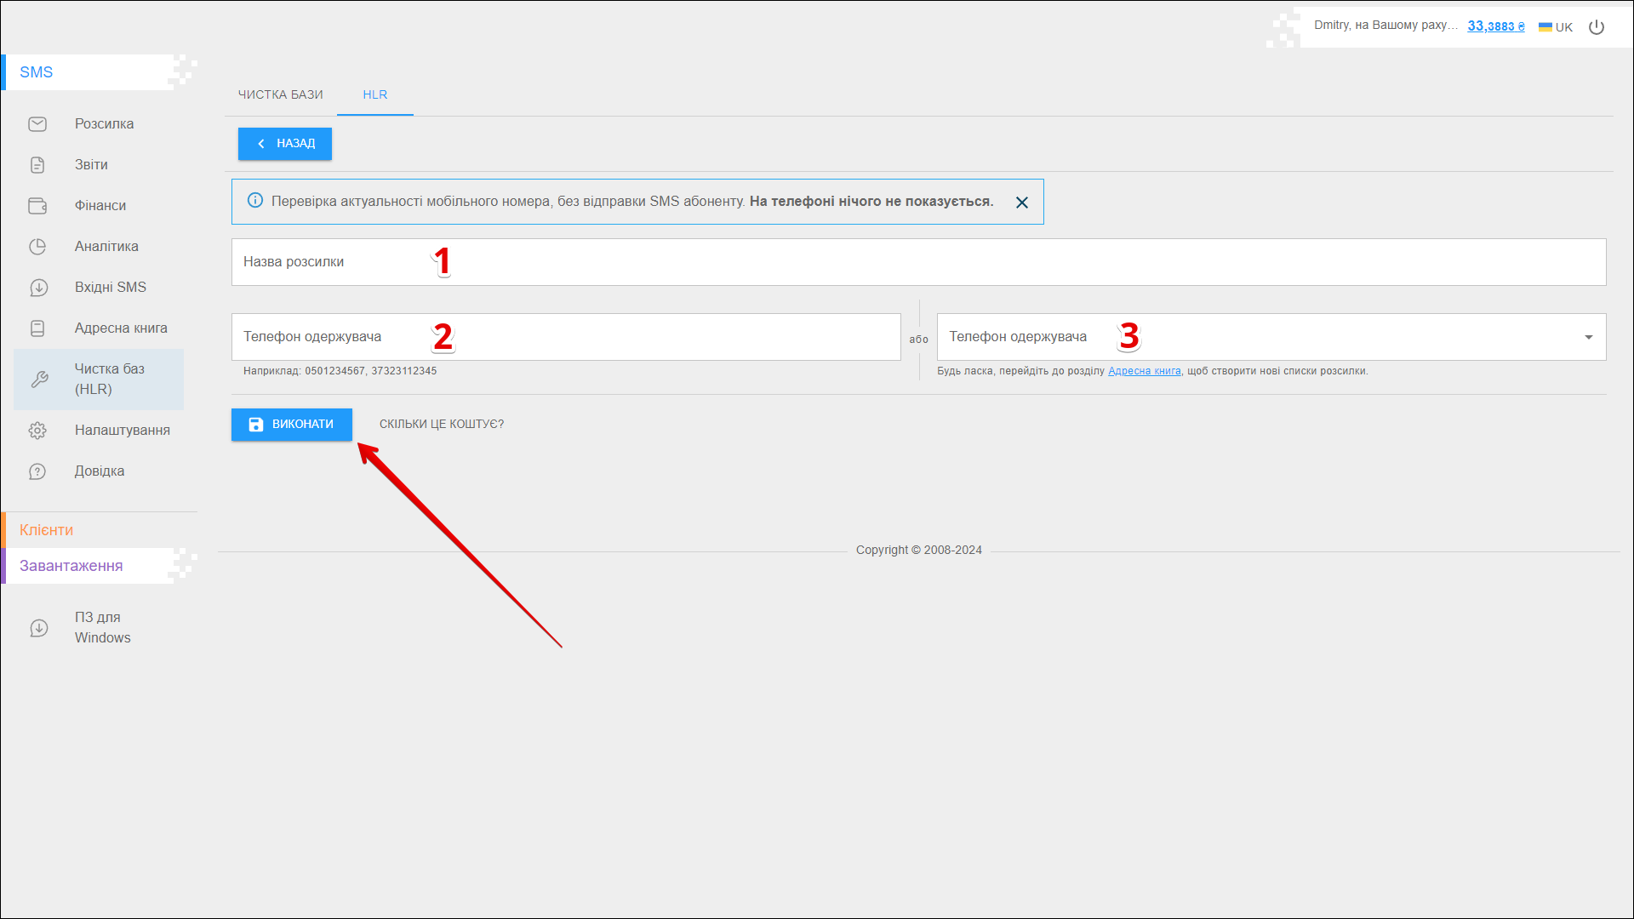Click the Налаштування gear icon

click(x=37, y=431)
